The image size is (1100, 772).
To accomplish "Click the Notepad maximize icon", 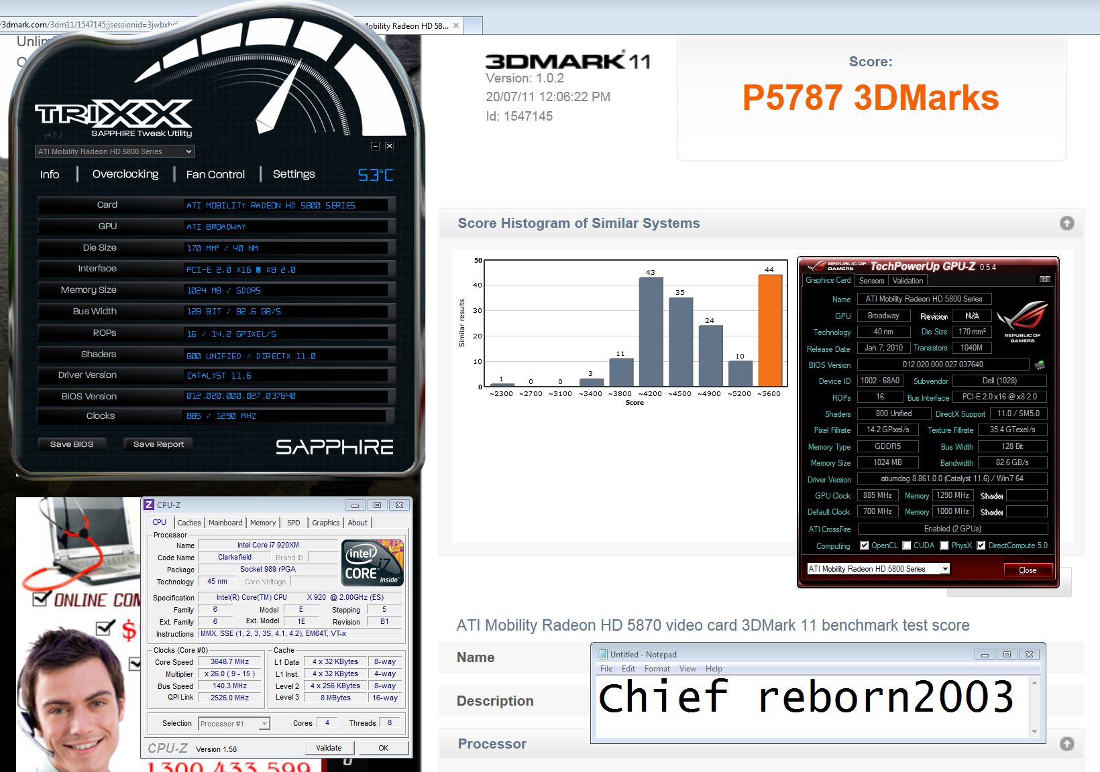I will [1007, 655].
